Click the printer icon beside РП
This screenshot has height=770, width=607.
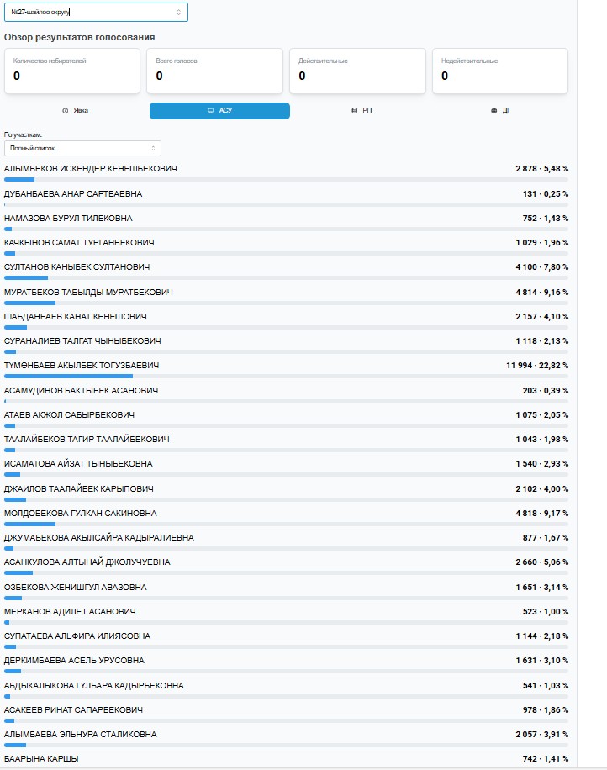354,111
